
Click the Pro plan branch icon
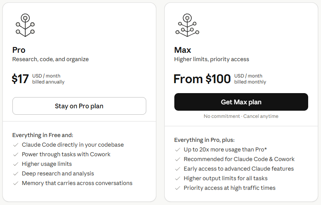[25, 25]
